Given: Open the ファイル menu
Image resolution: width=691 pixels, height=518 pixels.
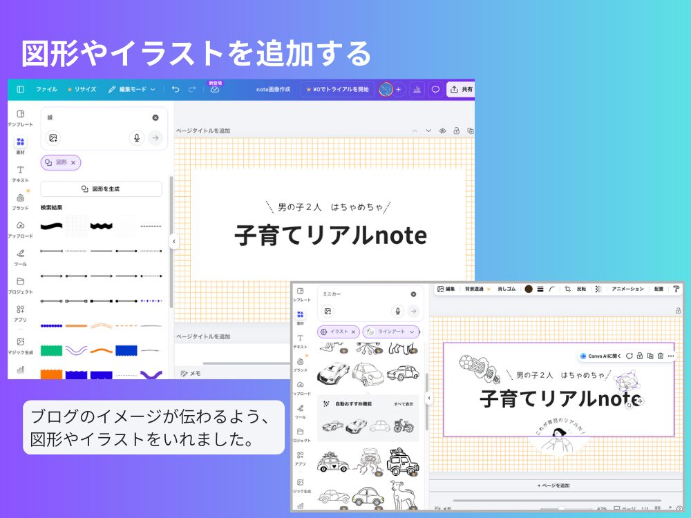Looking at the screenshot, I should tap(46, 89).
